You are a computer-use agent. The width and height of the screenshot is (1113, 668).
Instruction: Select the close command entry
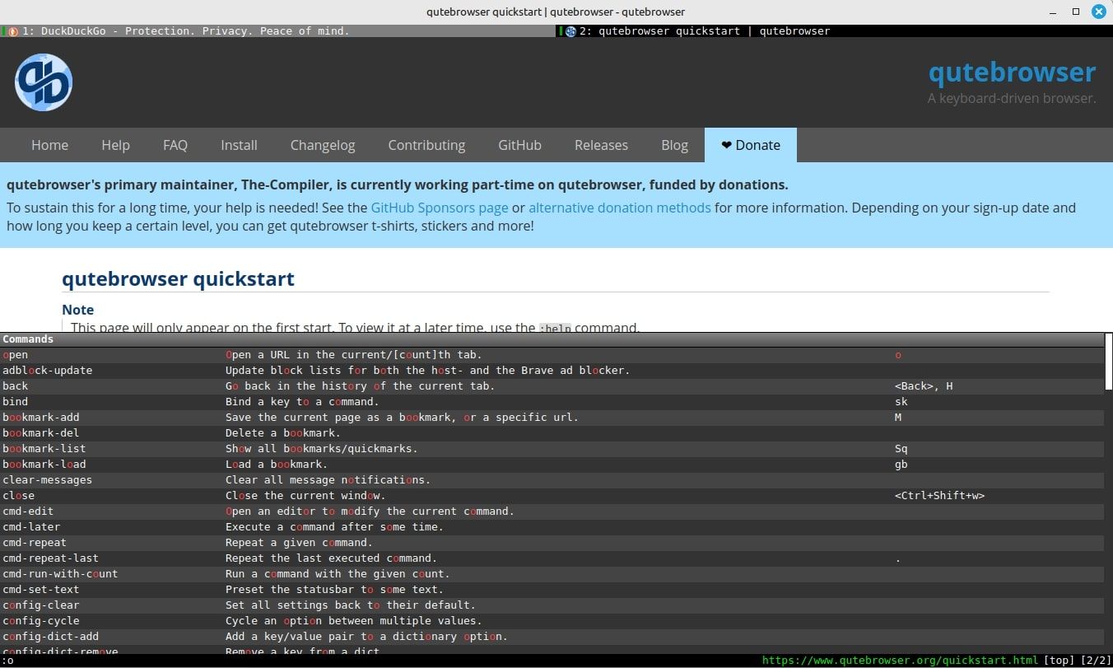552,496
